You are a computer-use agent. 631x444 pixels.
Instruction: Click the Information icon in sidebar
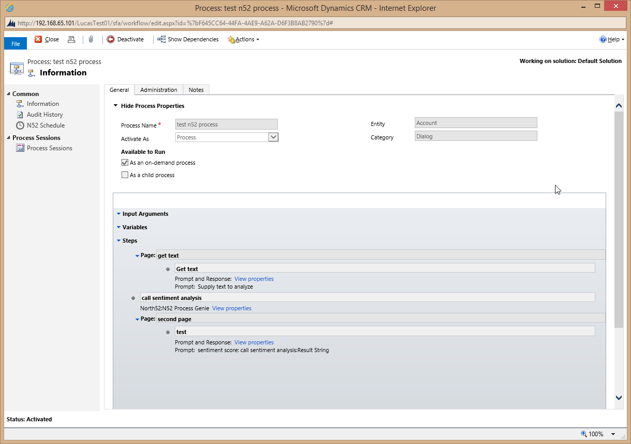click(20, 104)
